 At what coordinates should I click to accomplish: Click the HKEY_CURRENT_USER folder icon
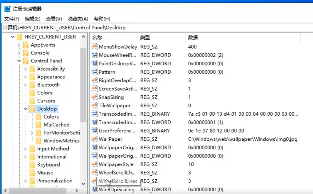pos(19,37)
